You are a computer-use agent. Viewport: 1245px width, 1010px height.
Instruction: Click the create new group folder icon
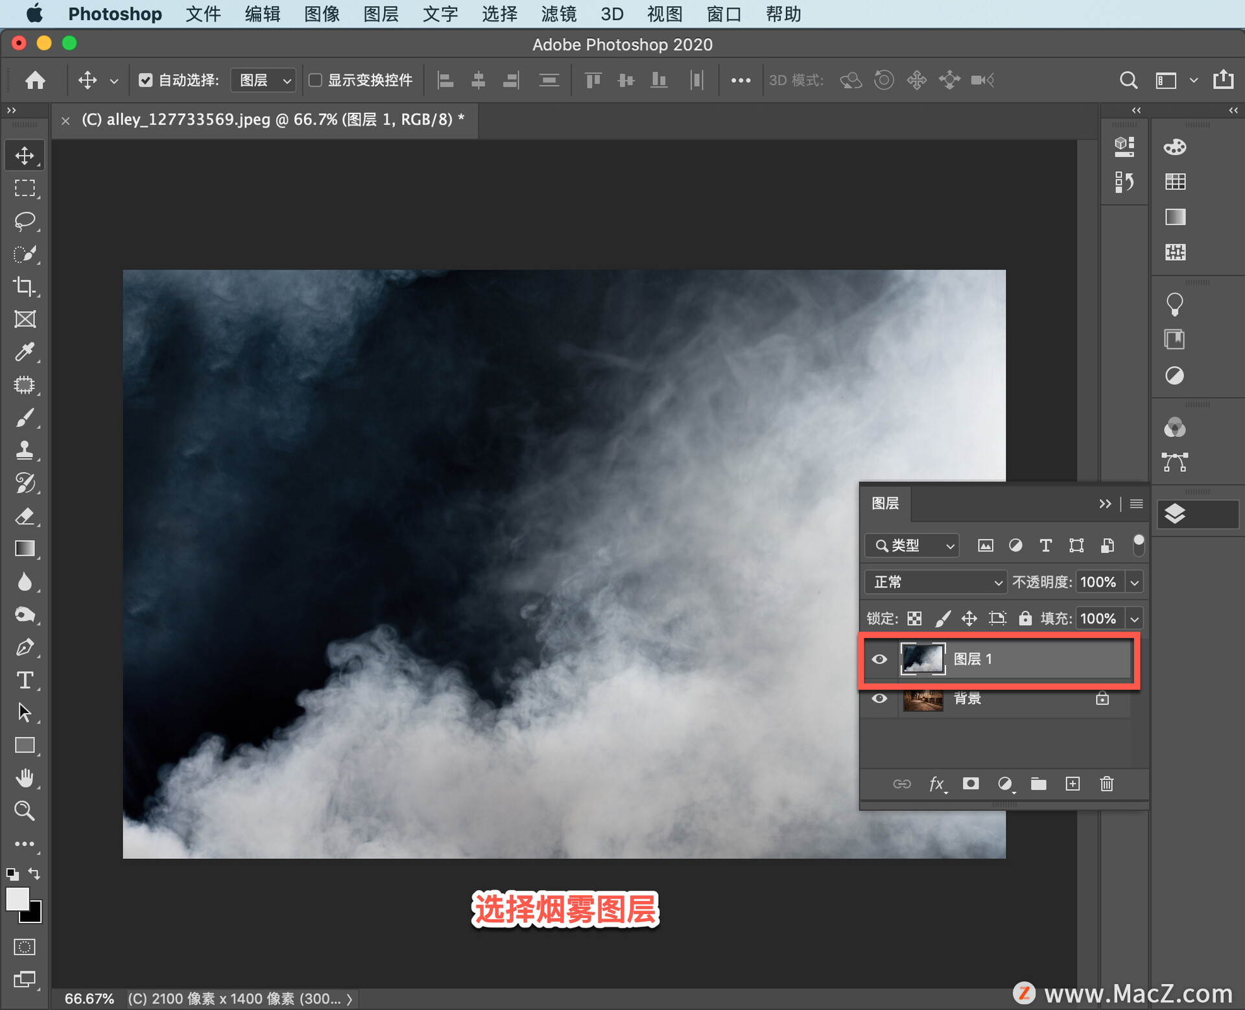(1039, 784)
